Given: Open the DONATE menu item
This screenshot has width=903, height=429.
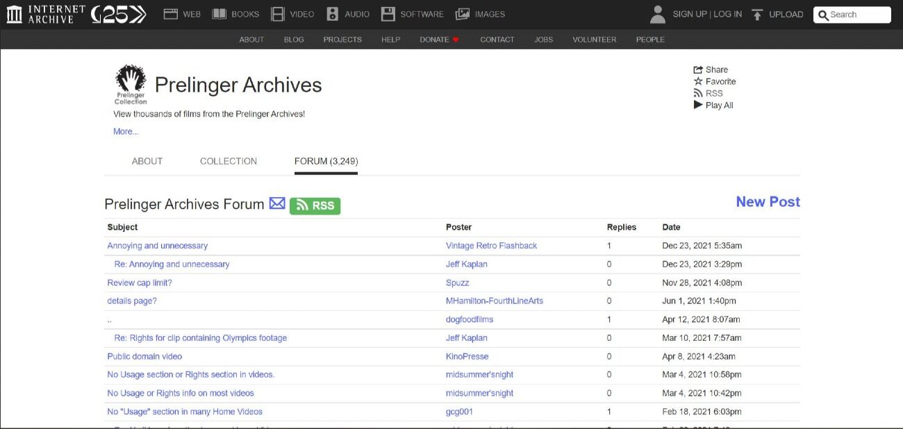Looking at the screenshot, I should (439, 40).
